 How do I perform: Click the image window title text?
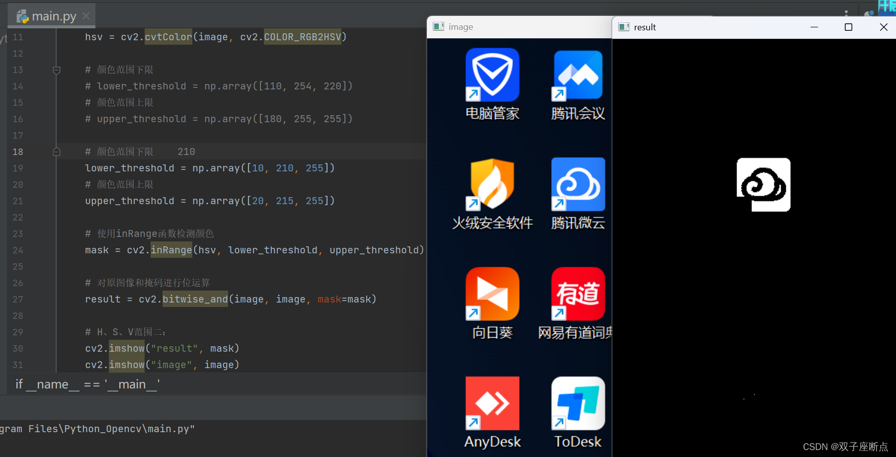tap(461, 27)
